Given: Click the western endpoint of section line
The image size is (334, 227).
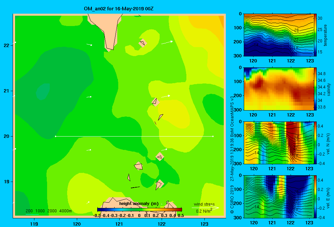Looking at the screenshot, I should pos(55,136).
